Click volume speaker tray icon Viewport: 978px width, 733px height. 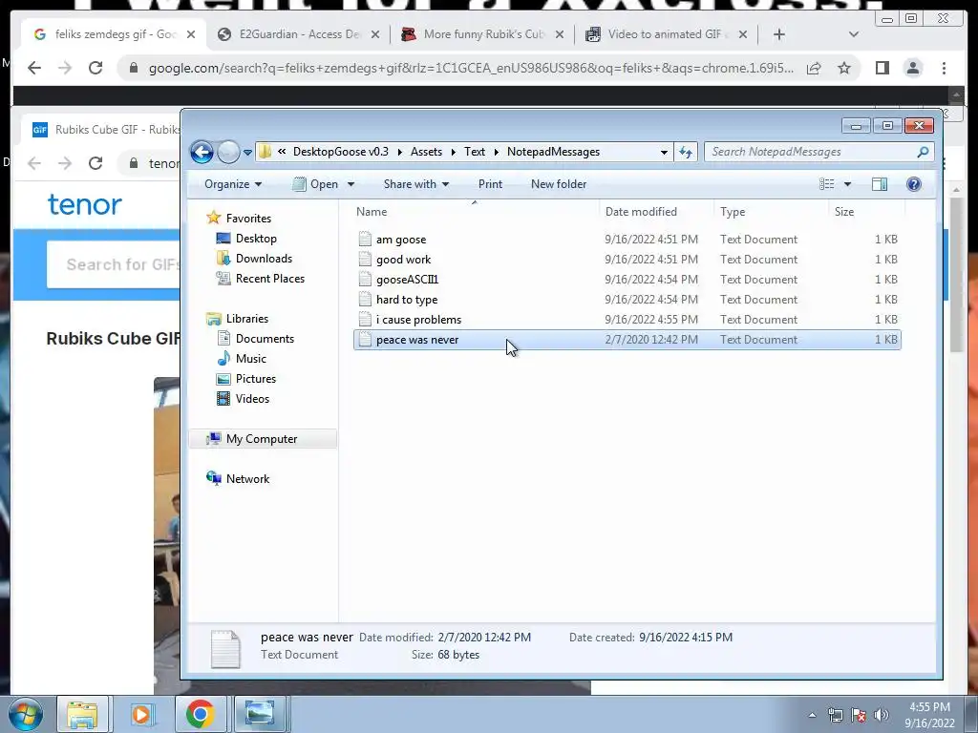coord(882,715)
